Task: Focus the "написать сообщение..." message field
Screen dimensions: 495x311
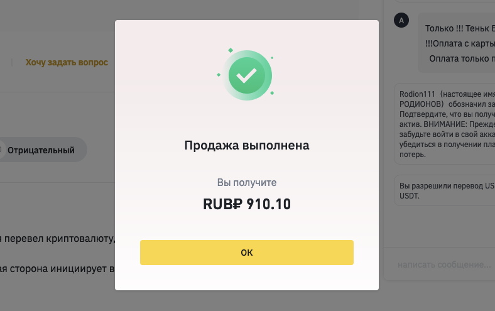Action: coord(443,265)
